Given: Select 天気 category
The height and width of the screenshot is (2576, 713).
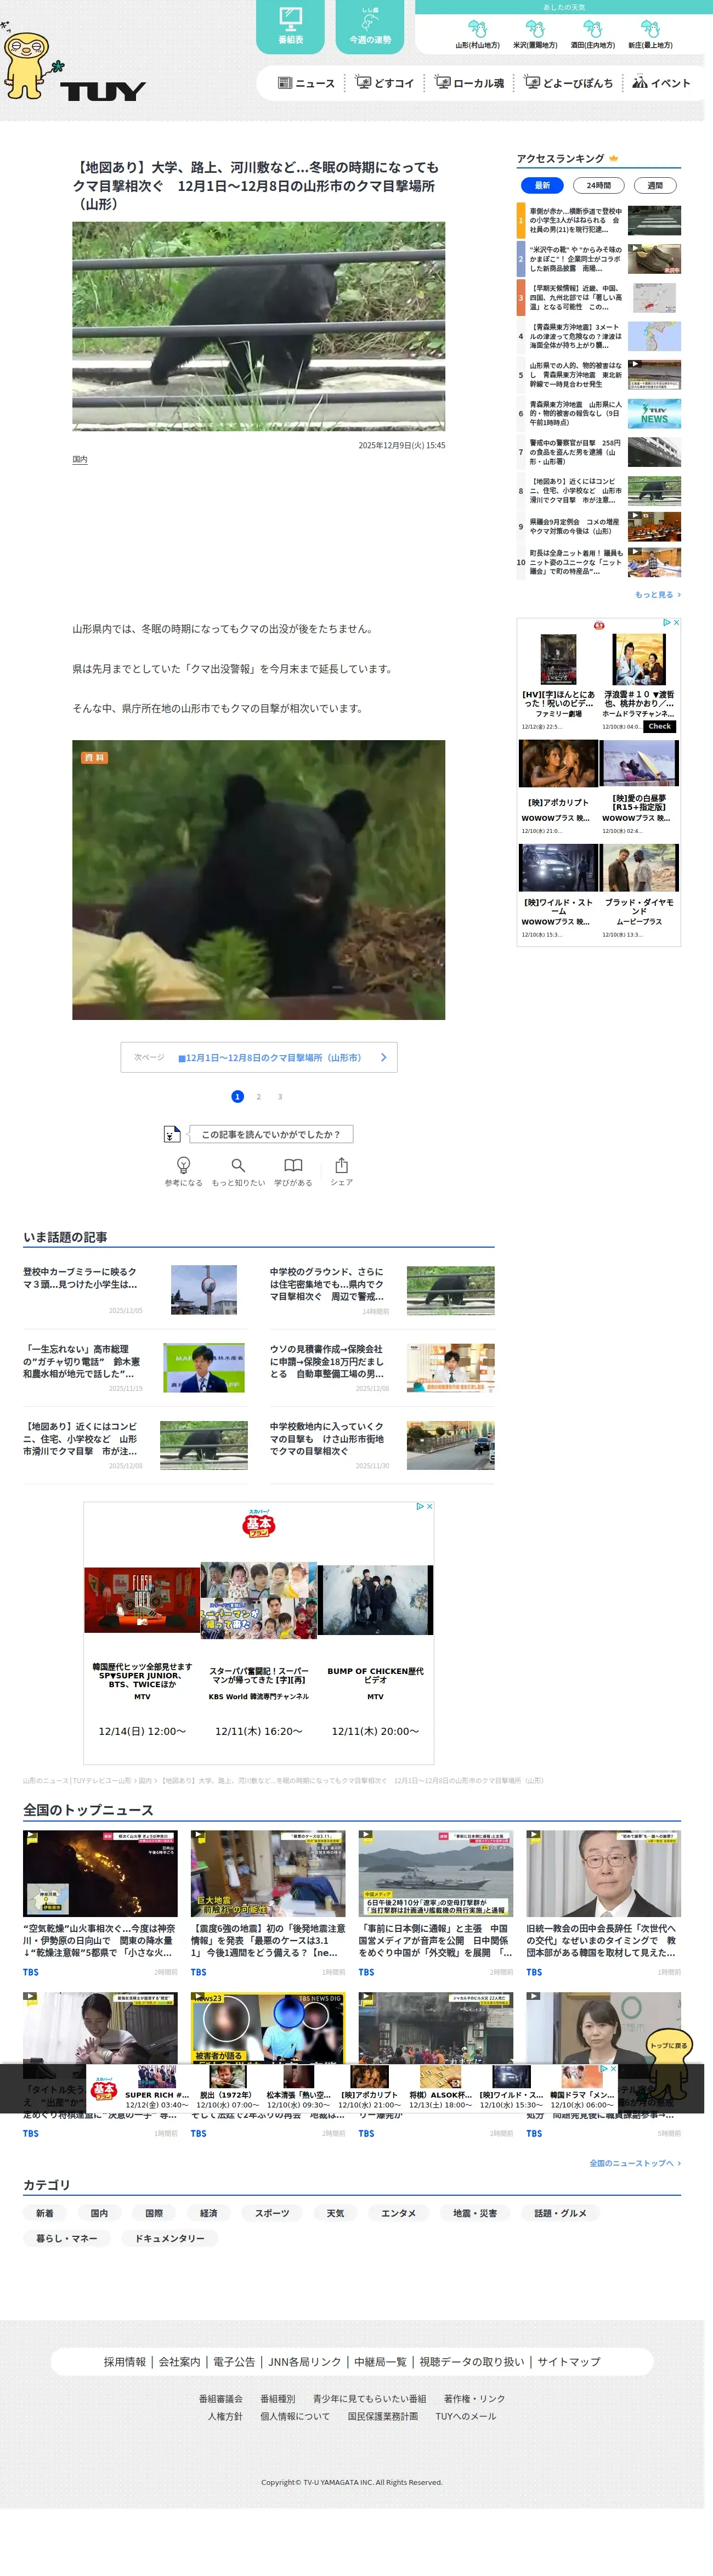Looking at the screenshot, I should tap(335, 2213).
